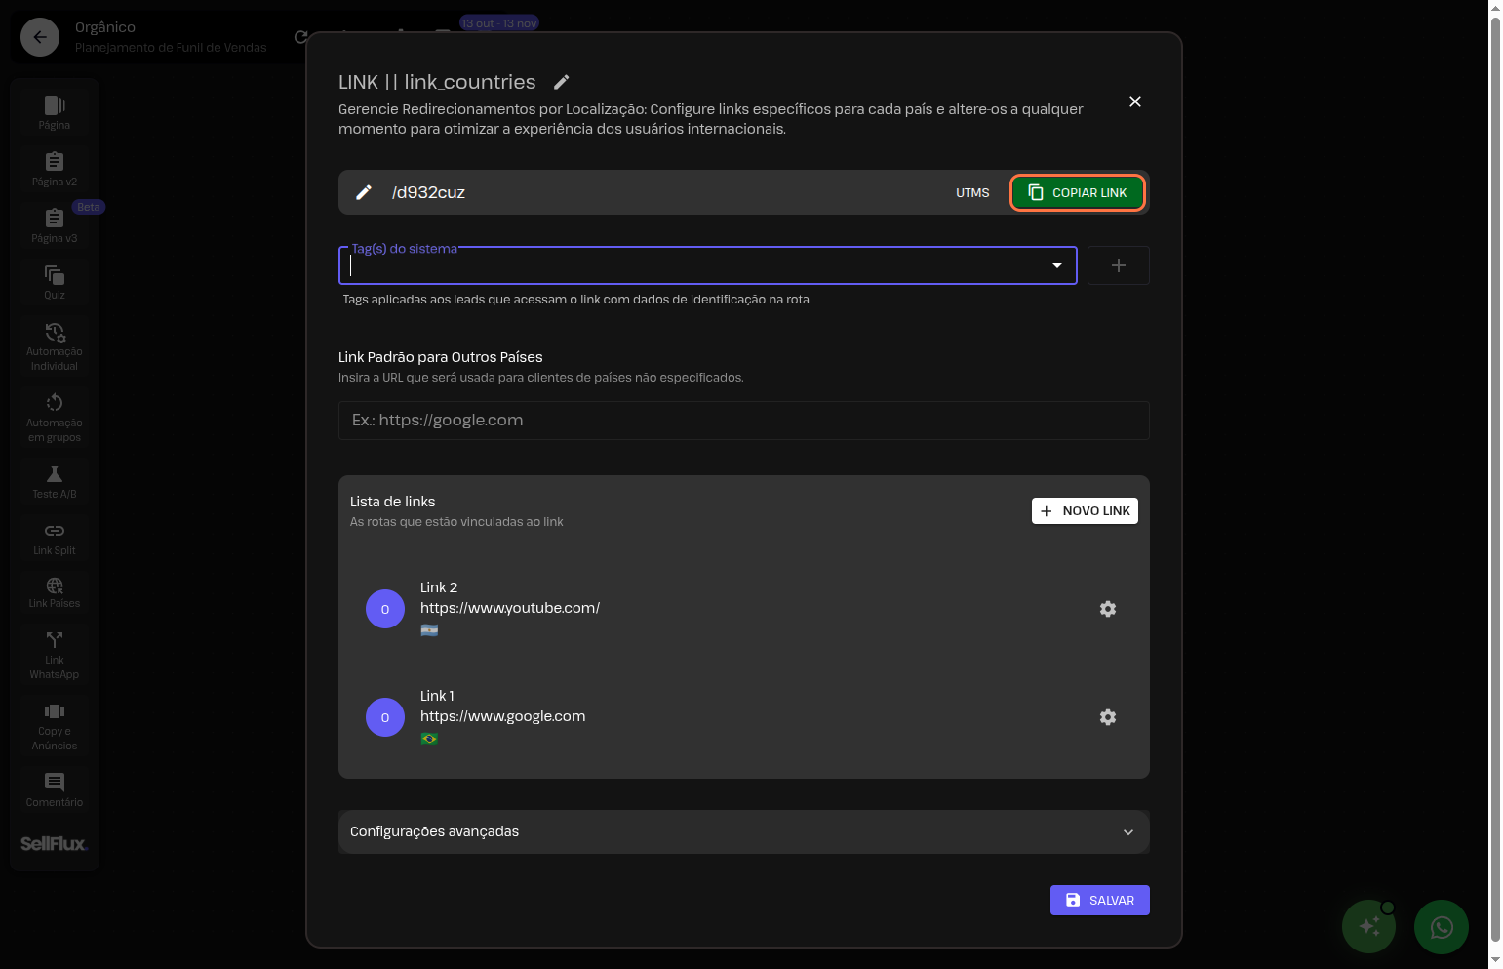Click the pencil icon beside link_countries title
Image resolution: width=1503 pixels, height=969 pixels.
click(x=561, y=82)
